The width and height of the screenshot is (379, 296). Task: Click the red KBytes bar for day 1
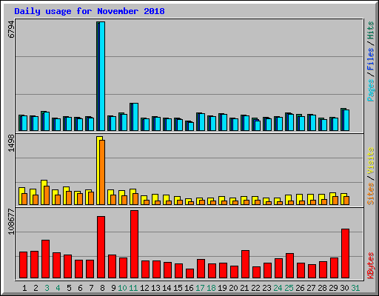click(23, 265)
